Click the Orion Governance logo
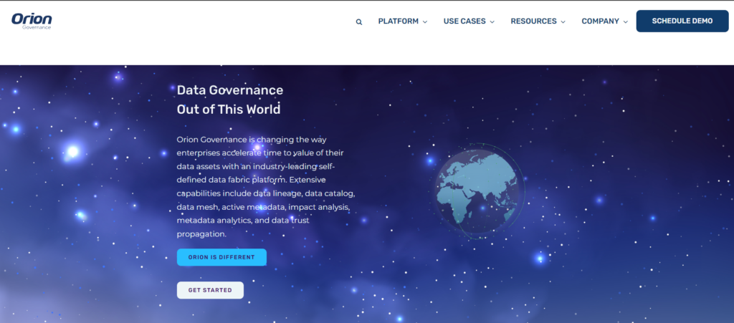This screenshot has width=734, height=323. tap(32, 21)
